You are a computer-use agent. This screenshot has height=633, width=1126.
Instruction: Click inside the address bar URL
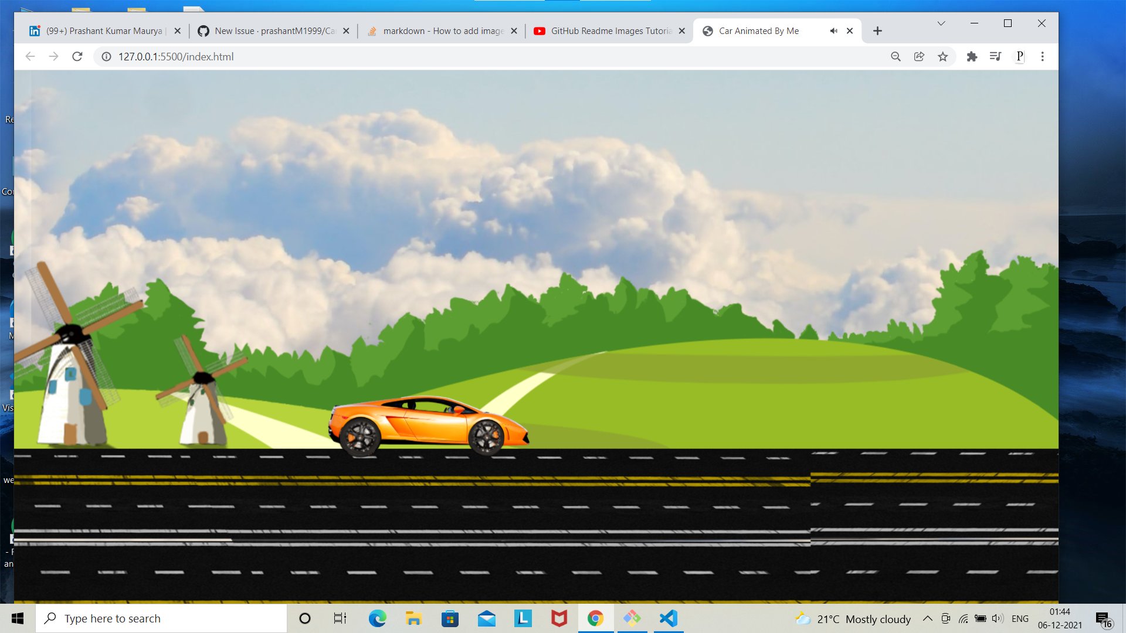click(176, 56)
